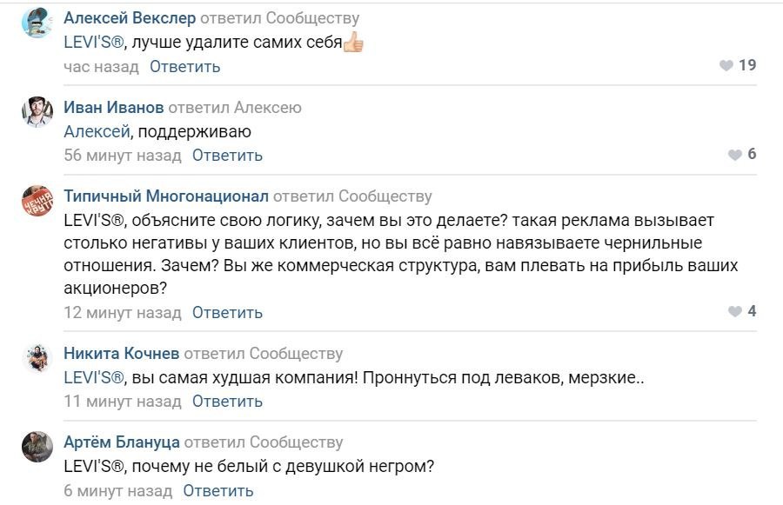Reply to the comment posted час назад
This screenshot has width=783, height=505.
185,66
